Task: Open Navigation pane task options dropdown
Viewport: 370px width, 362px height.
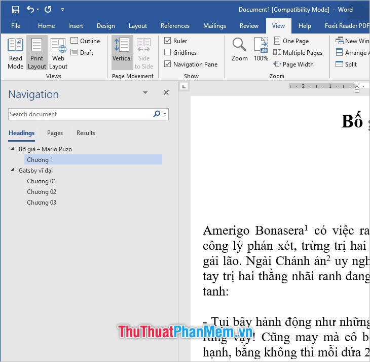Action: click(x=145, y=92)
